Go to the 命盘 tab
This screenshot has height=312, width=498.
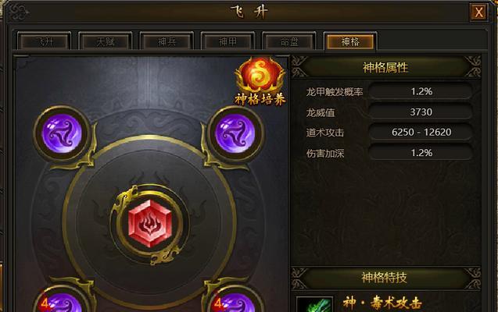[289, 41]
